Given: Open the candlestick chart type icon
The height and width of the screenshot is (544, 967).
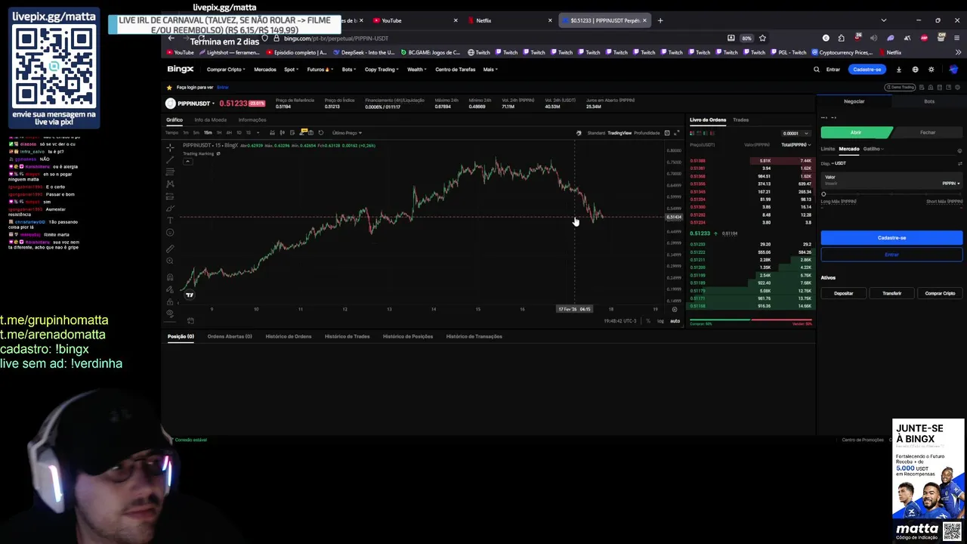Looking at the screenshot, I should tap(283, 133).
